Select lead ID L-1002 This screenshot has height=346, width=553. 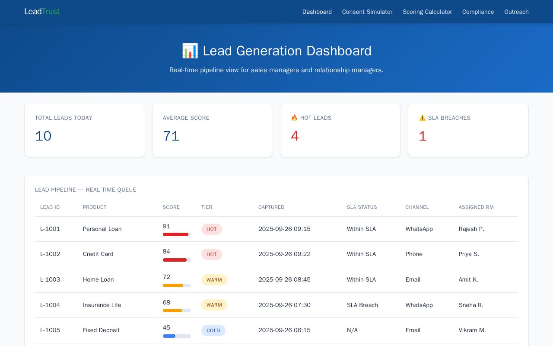(x=50, y=254)
